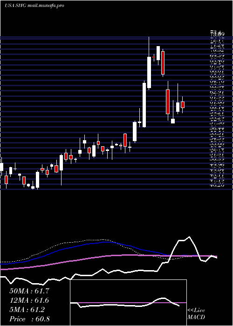Viewport: 233px width, 326px height.
Task: Click the '5MA : 61.2' value
Action: [27, 310]
